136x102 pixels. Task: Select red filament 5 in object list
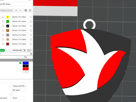pos(25,69)
